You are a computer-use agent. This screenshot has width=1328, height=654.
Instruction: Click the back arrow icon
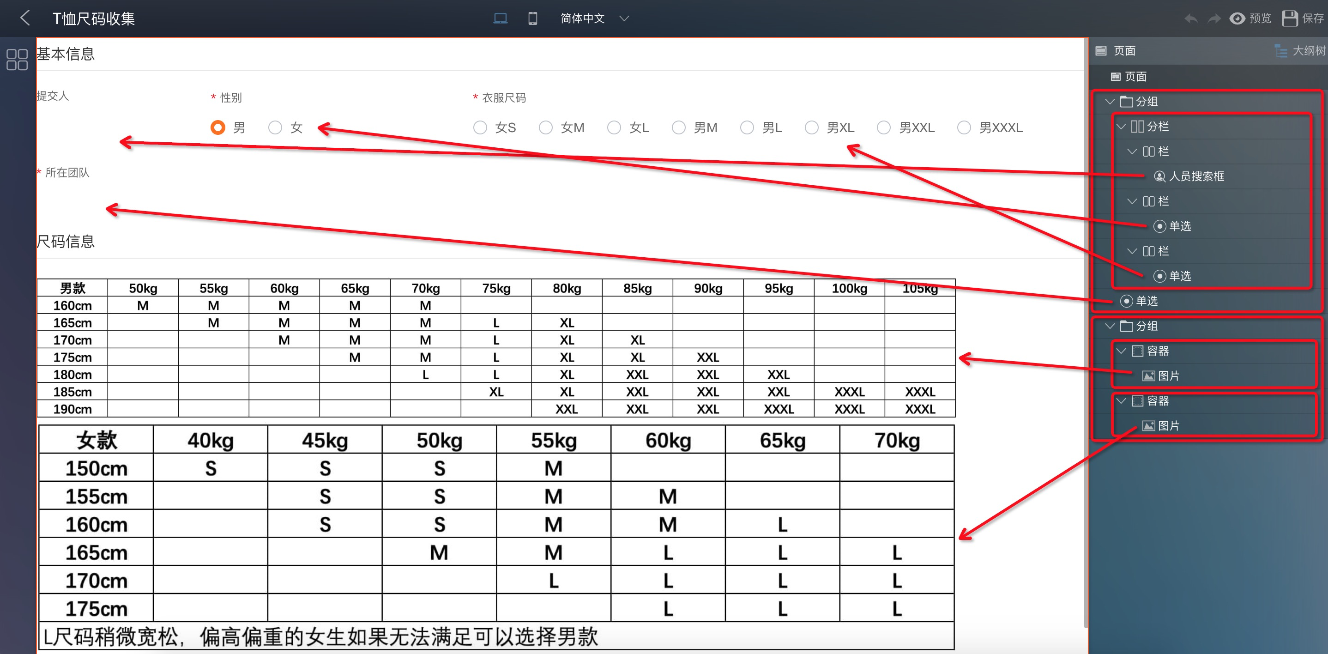tap(25, 18)
